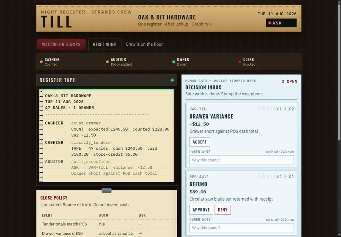Viewport: 341px width, 237px height.
Task: Click the Cashier status dot
Action: 41,62
